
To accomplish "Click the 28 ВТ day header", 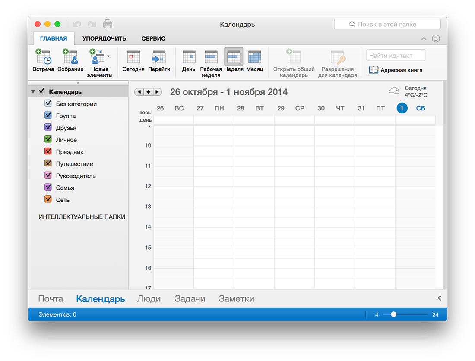I will 250,108.
